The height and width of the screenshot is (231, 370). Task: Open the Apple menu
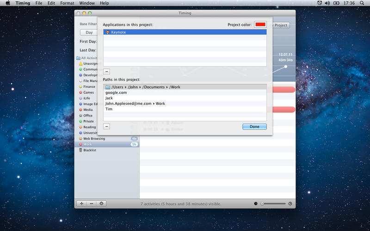click(x=8, y=3)
